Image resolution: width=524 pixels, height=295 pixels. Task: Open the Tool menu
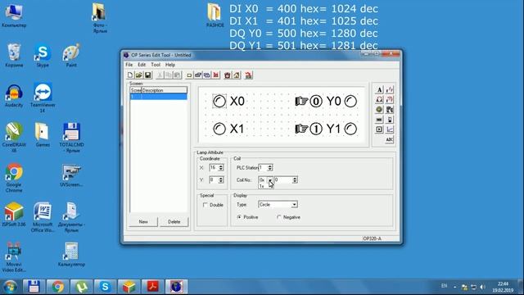(x=156, y=65)
